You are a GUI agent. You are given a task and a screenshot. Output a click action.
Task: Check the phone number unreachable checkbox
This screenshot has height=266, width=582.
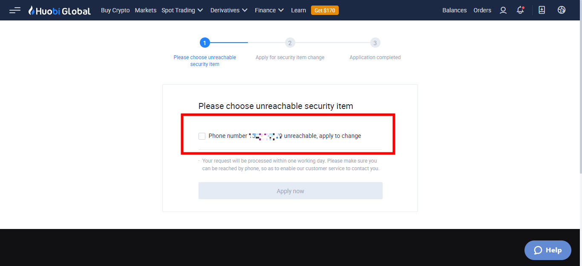pyautogui.click(x=202, y=136)
